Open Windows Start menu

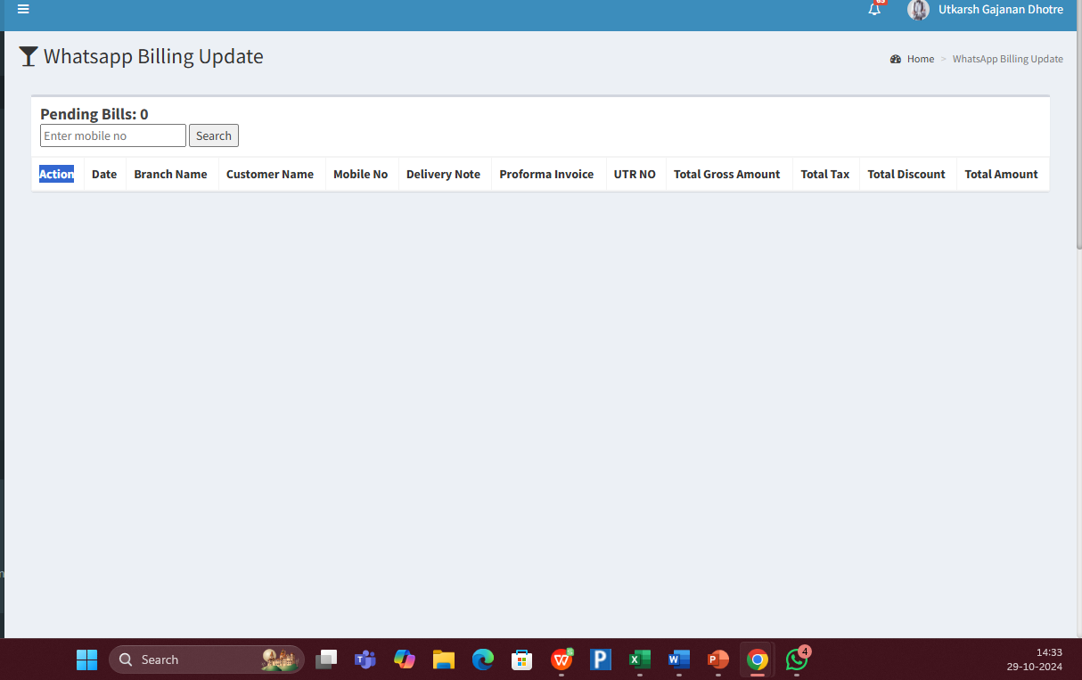click(x=86, y=660)
